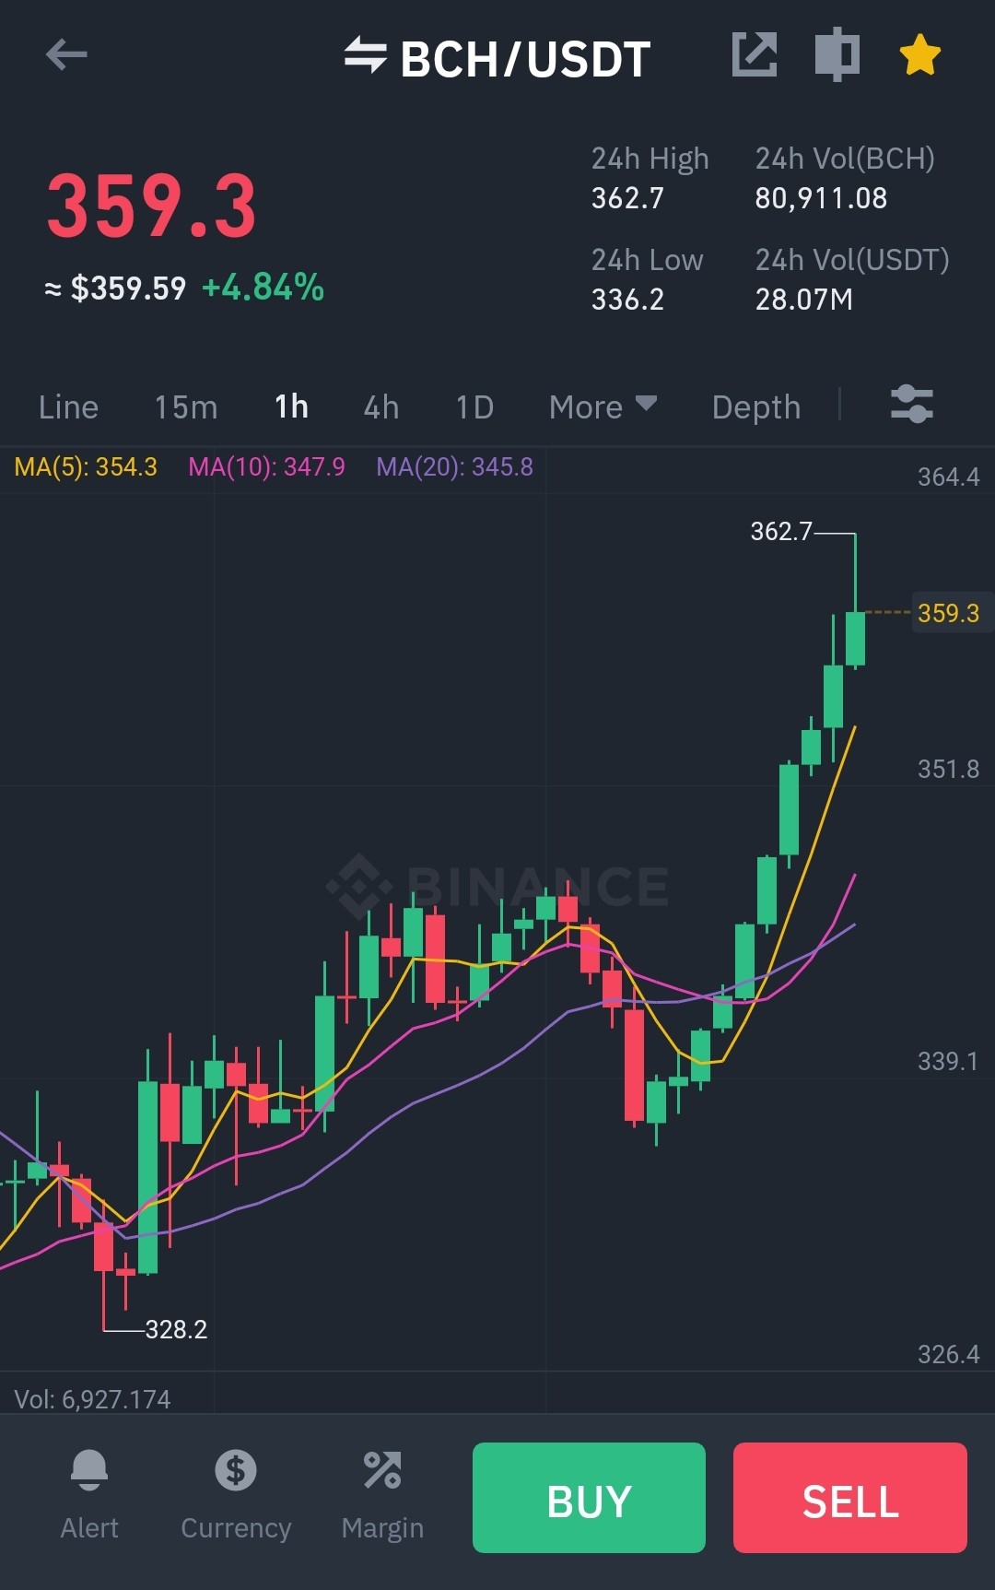Open the share chart icon

point(755,54)
